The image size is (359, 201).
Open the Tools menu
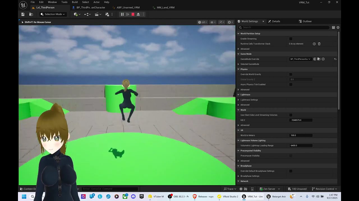point(65,2)
